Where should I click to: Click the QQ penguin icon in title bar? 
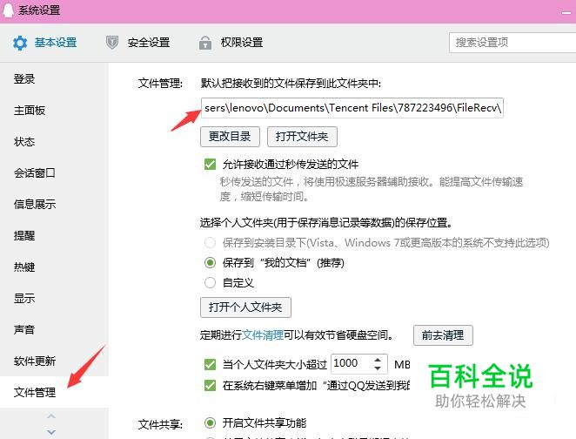click(x=8, y=10)
